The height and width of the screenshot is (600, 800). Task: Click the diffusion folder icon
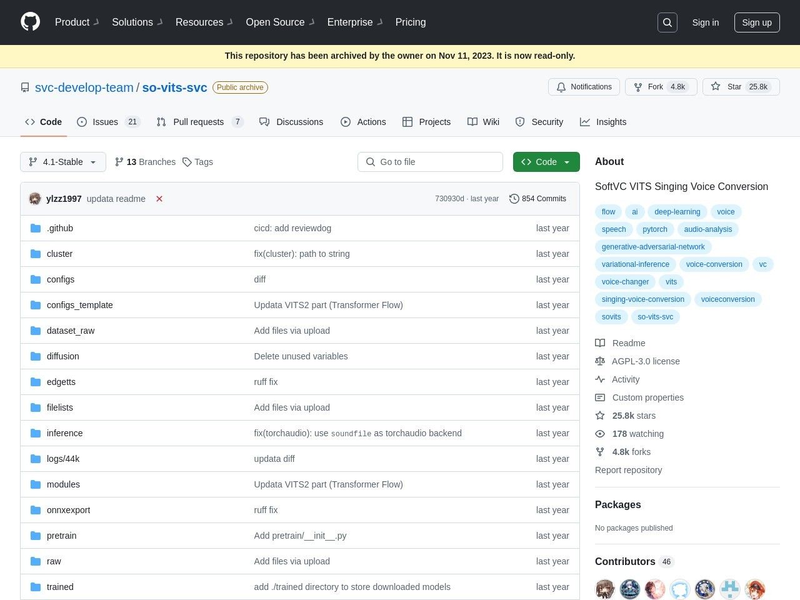(36, 356)
